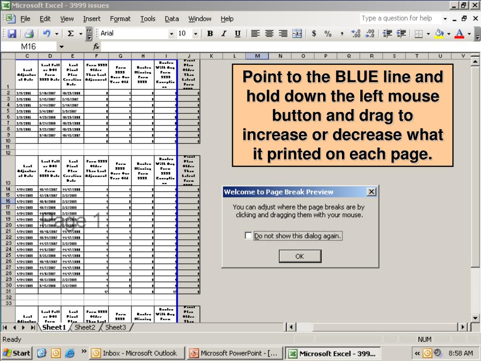The width and height of the screenshot is (481, 361).
Task: Switch to the Sheet2 tab
Action: 85,327
